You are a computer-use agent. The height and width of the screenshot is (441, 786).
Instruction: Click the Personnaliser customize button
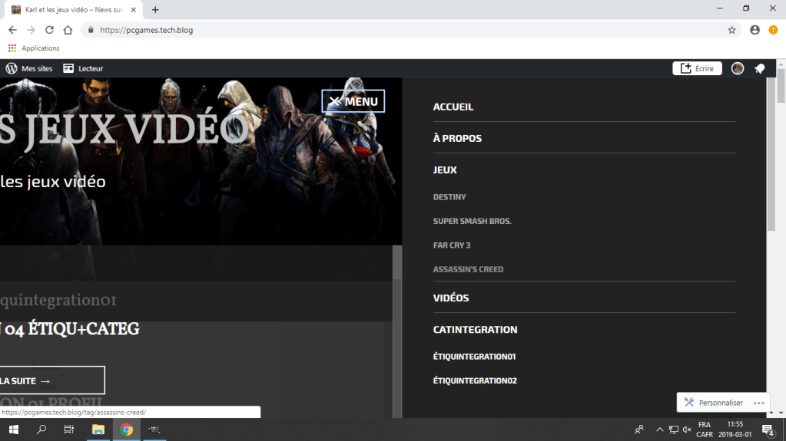[713, 403]
